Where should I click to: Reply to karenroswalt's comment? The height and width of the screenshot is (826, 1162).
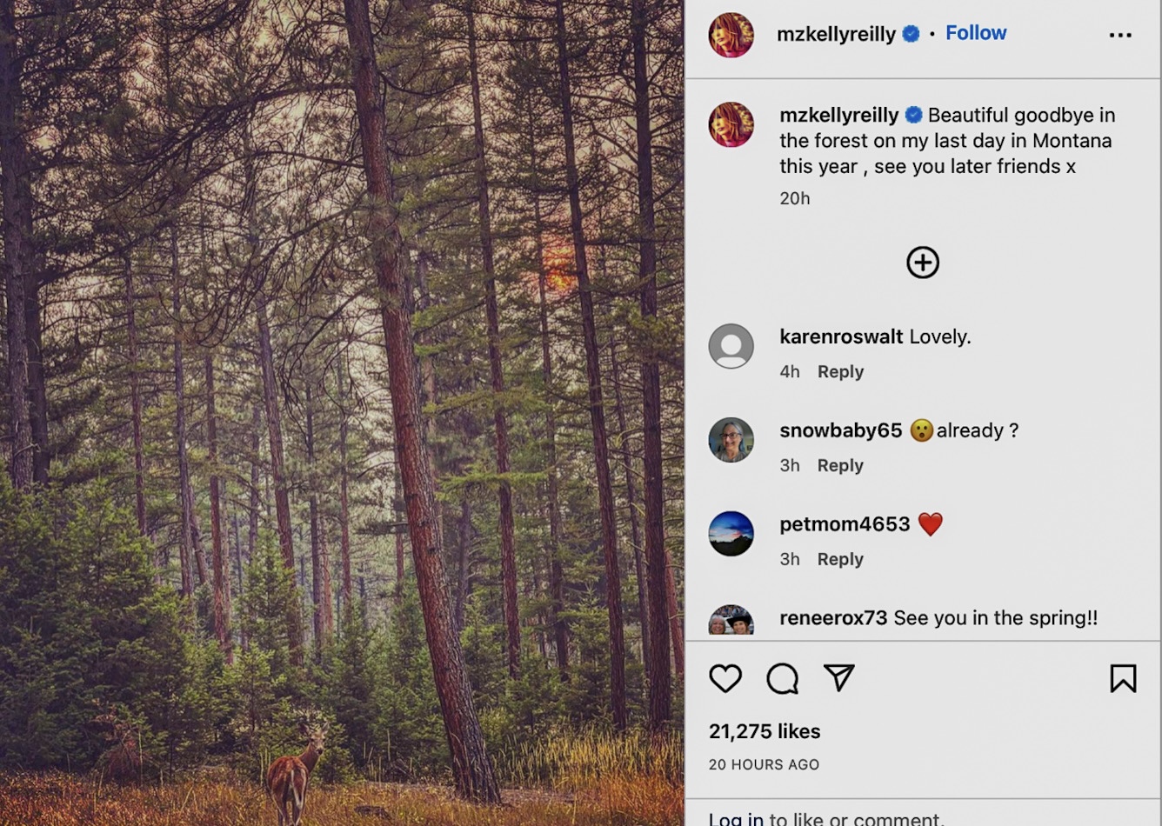[839, 371]
